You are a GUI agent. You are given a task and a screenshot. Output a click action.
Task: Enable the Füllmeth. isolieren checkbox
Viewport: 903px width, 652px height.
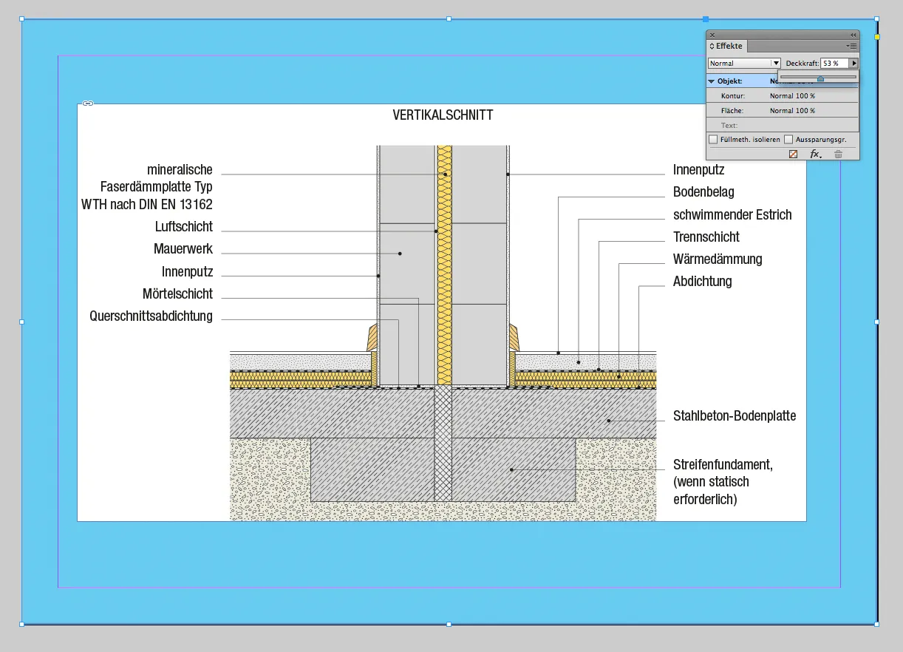pyautogui.click(x=712, y=139)
